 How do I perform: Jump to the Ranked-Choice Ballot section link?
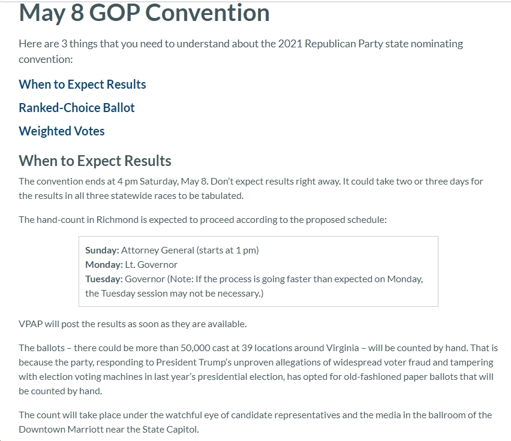click(x=77, y=108)
